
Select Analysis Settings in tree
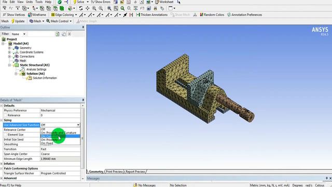pyautogui.click(x=36, y=69)
